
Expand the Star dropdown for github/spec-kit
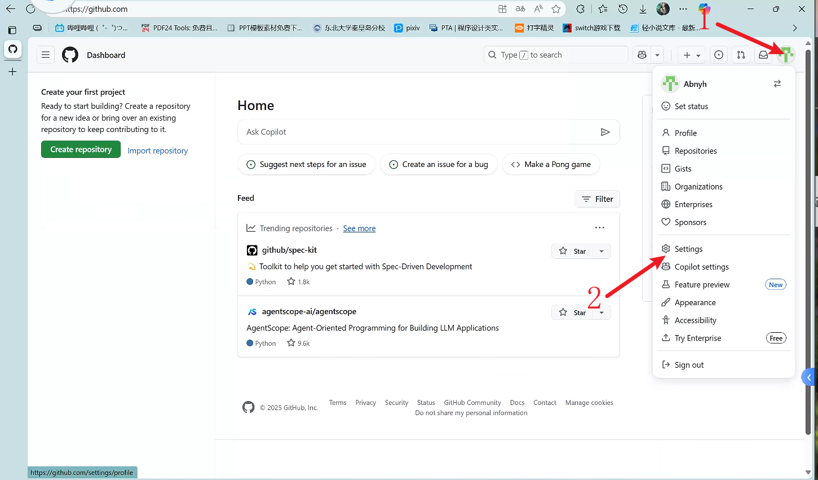(602, 251)
